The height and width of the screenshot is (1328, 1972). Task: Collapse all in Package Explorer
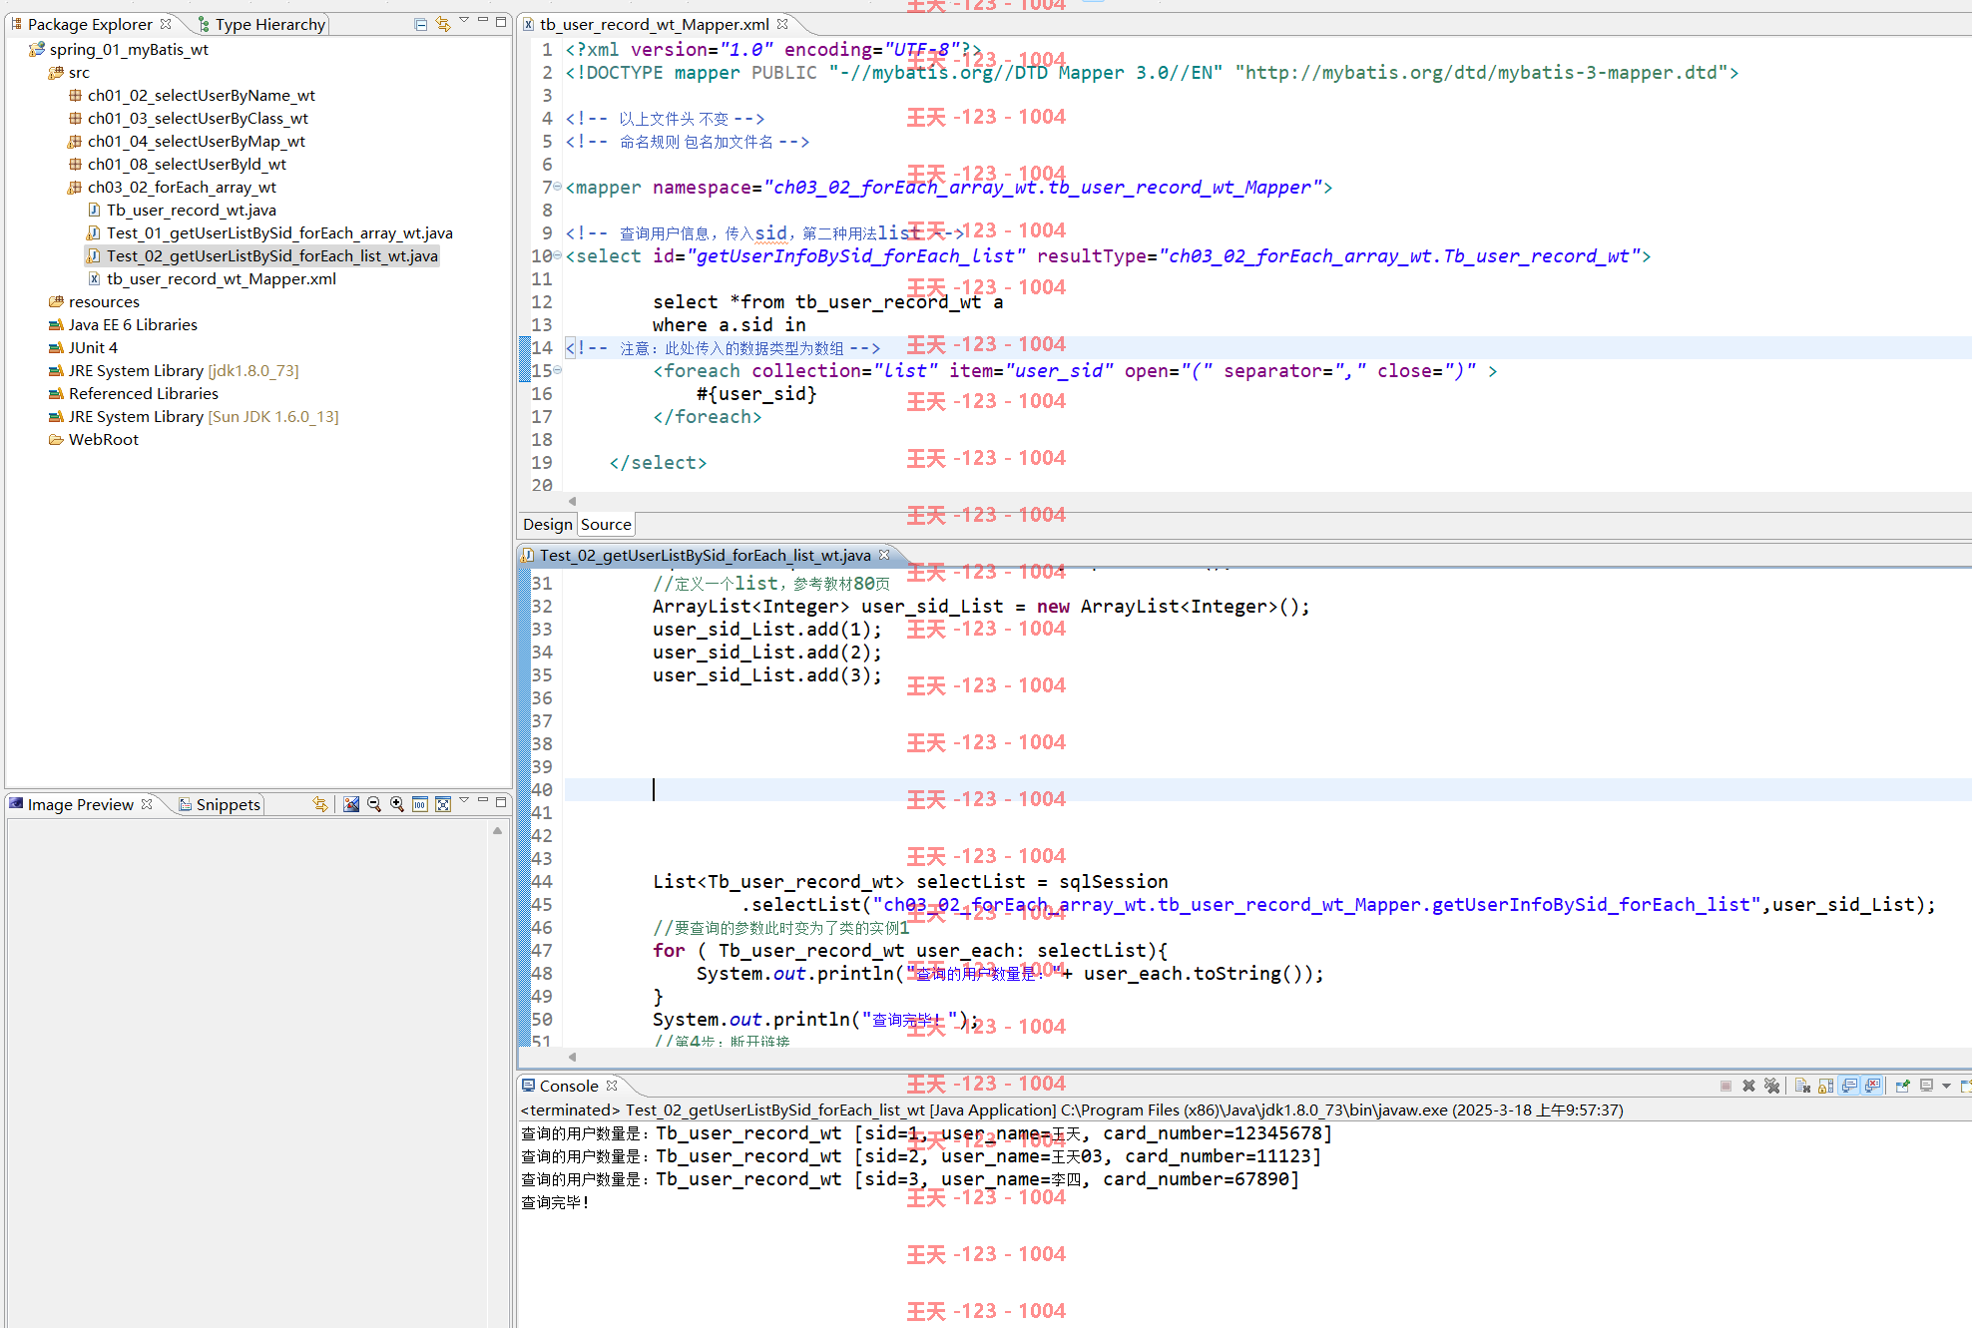(421, 23)
